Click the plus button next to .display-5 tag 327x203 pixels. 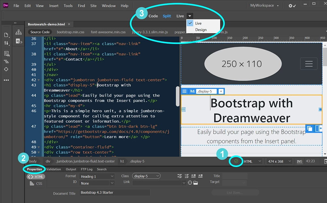(x=221, y=91)
